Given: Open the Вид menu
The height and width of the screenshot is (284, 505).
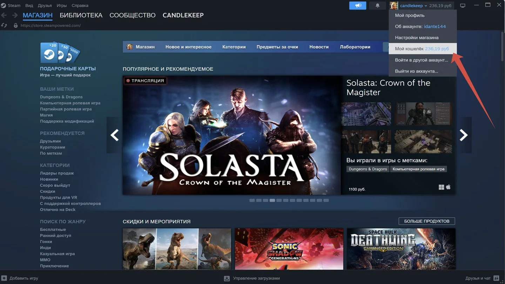Looking at the screenshot, I should click(x=29, y=6).
